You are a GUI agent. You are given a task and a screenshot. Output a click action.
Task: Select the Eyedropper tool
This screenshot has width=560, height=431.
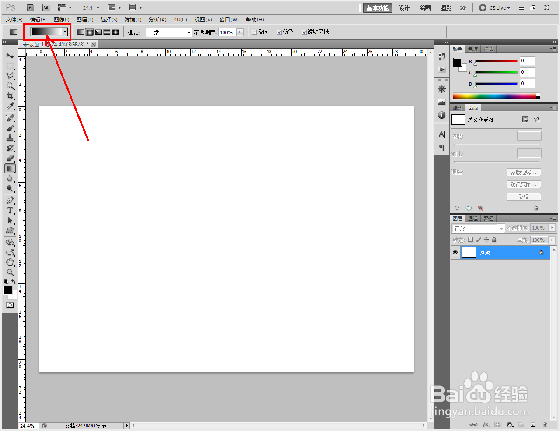(10, 106)
